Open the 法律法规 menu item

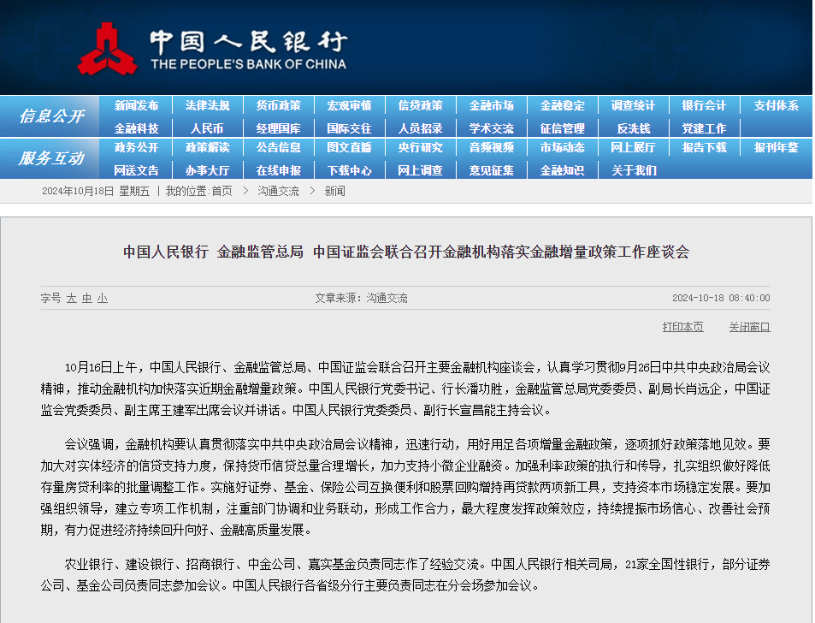tap(208, 105)
